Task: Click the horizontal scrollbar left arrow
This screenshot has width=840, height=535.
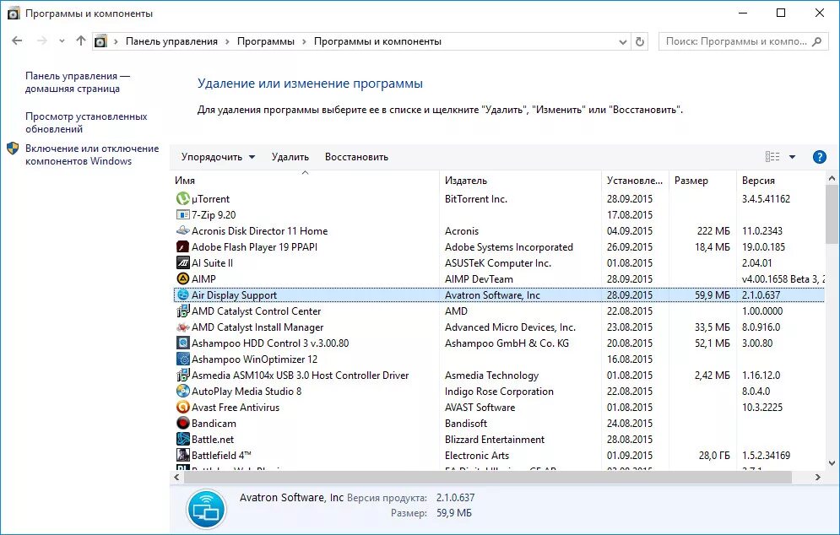Action: (176, 477)
